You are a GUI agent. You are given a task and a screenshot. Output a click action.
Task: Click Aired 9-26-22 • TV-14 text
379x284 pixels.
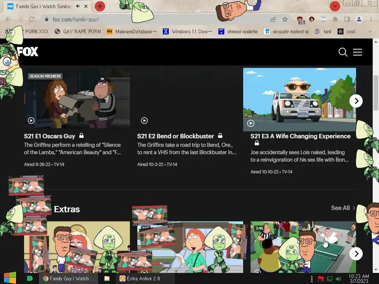[44, 165]
